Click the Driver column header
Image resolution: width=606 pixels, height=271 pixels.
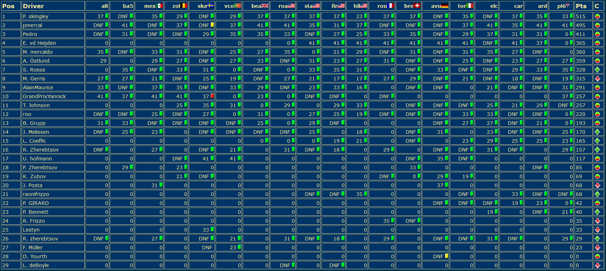click(x=33, y=6)
